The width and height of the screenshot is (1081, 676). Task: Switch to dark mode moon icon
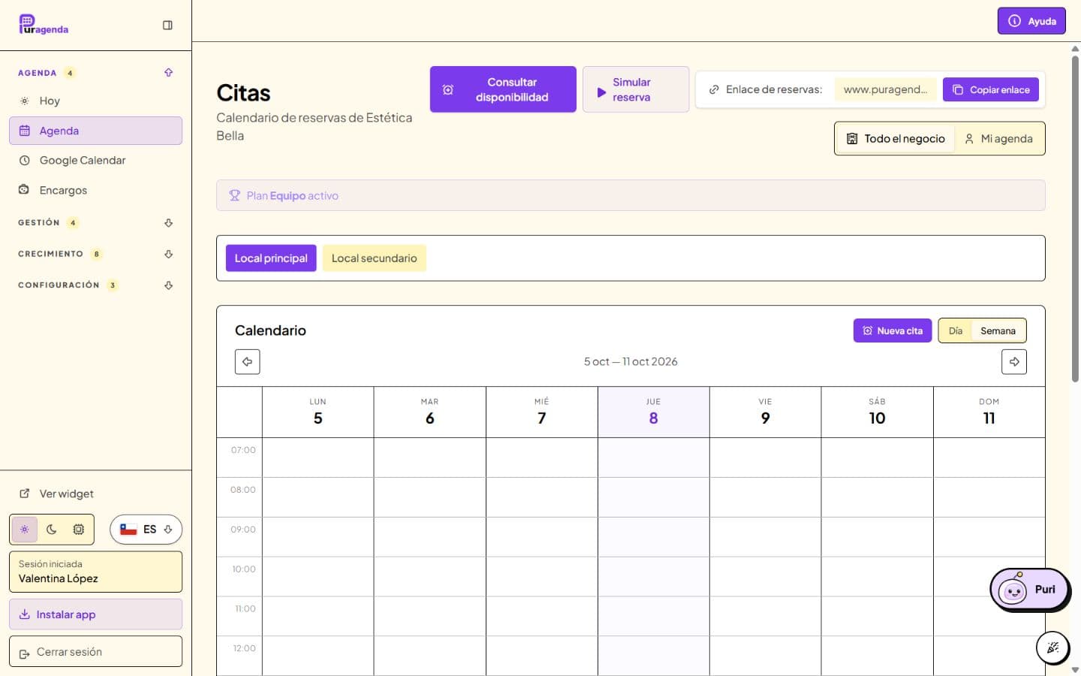pyautogui.click(x=52, y=530)
